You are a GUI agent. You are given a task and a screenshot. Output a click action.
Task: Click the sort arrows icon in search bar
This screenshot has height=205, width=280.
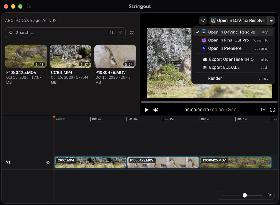[x=112, y=33]
